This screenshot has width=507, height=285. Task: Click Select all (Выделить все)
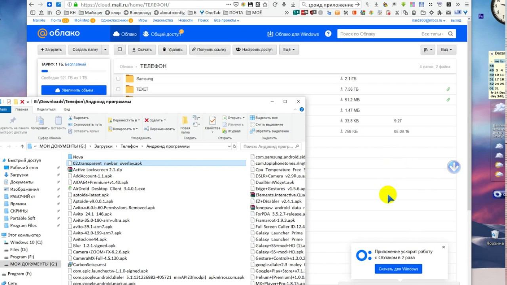tap(264, 118)
